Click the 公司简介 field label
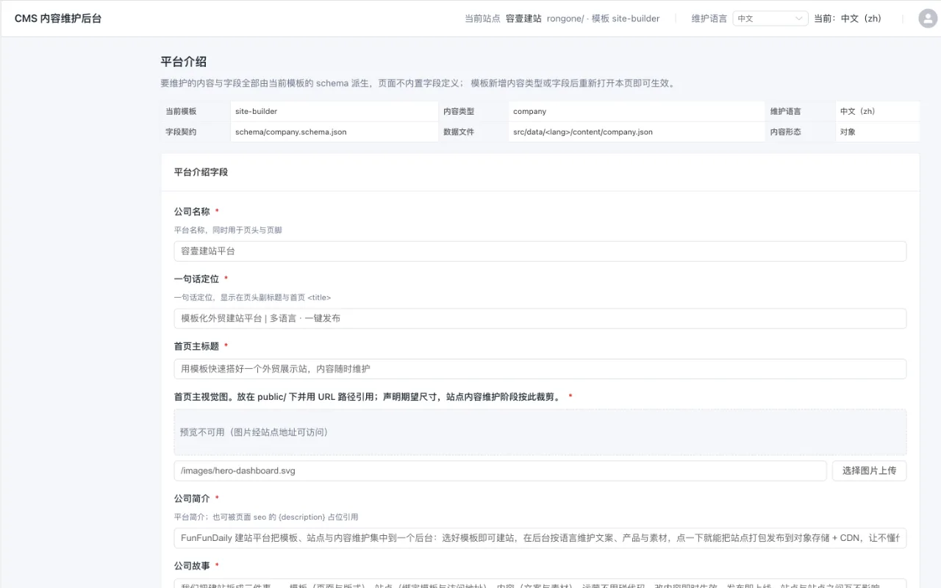Viewport: 941px width, 588px height. click(x=192, y=499)
